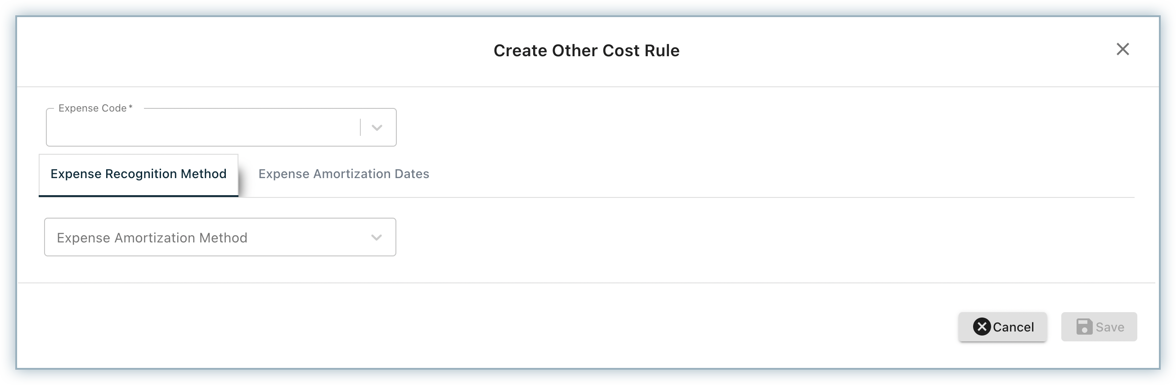The height and width of the screenshot is (385, 1176).
Task: Expand the Expense Code dropdown arrow
Action: 377,128
